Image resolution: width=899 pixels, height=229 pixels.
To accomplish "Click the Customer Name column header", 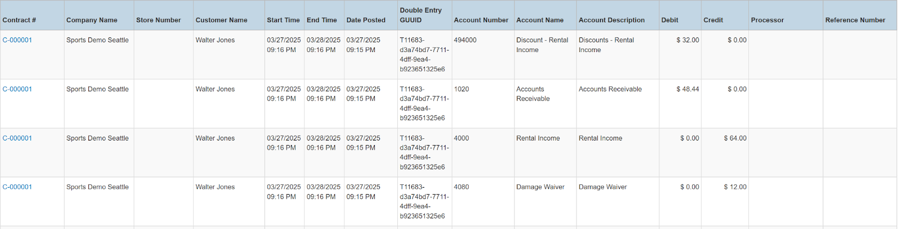I will point(221,20).
